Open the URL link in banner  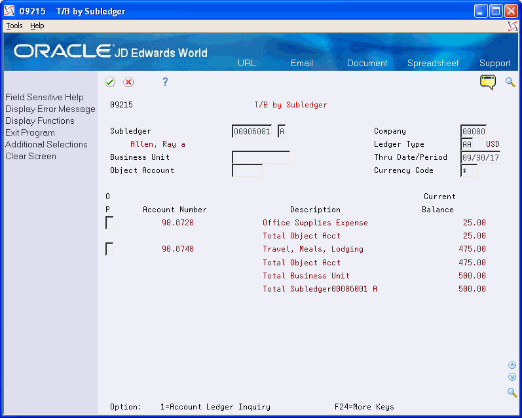point(246,63)
